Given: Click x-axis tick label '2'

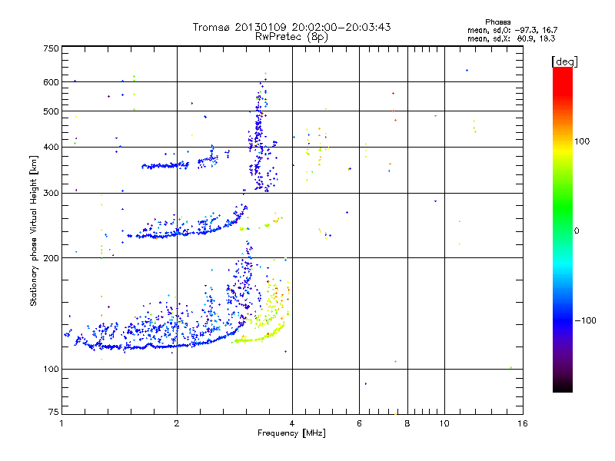Looking at the screenshot, I should pos(177,423).
